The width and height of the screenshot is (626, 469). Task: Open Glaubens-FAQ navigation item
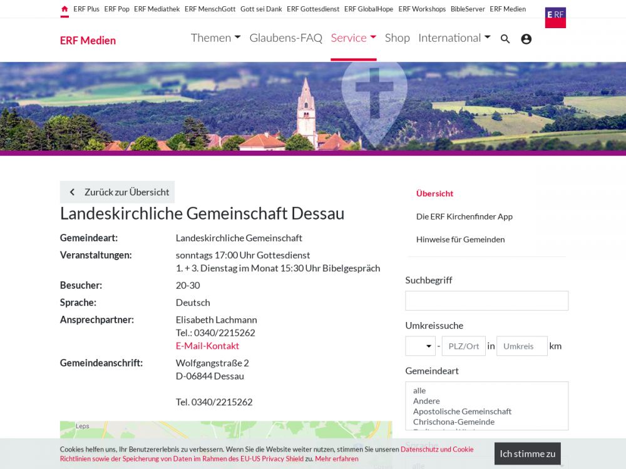click(285, 38)
